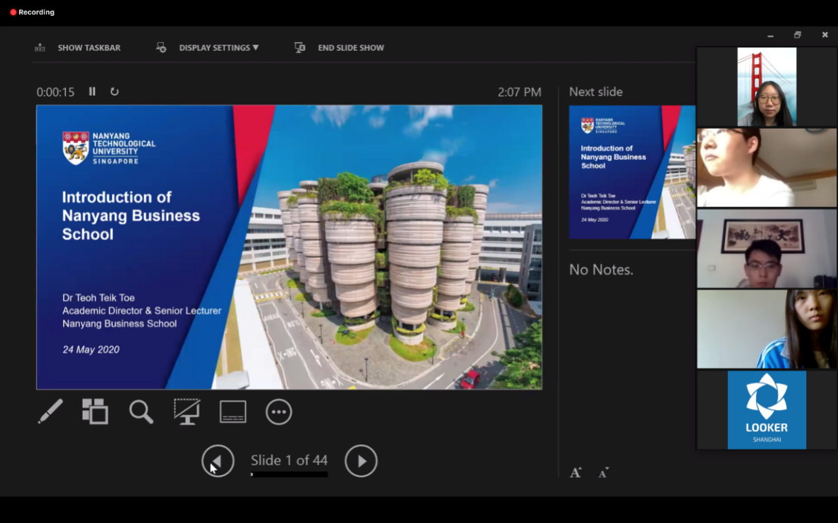Select the LOOKER Shanghai participant tile
This screenshot has height=523, width=838.
pos(766,410)
